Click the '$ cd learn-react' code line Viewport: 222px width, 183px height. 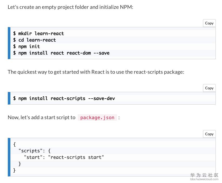(35, 40)
